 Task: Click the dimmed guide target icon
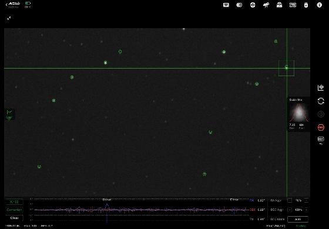coord(321,114)
